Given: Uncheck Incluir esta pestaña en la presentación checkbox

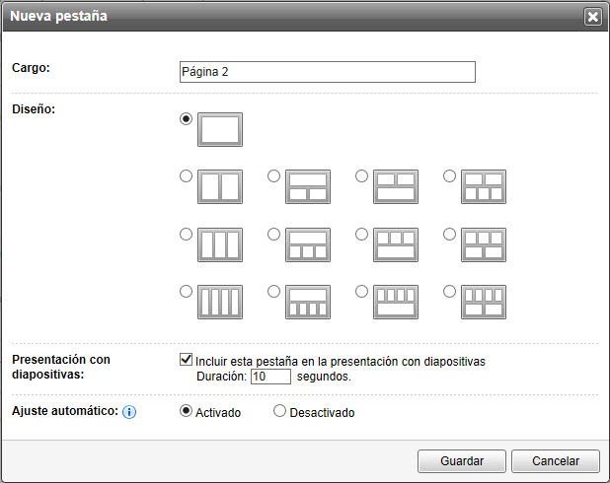Looking at the screenshot, I should coord(187,361).
